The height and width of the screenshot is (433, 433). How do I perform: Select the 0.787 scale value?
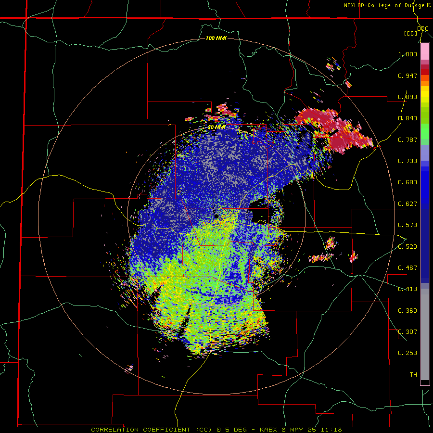click(x=408, y=140)
